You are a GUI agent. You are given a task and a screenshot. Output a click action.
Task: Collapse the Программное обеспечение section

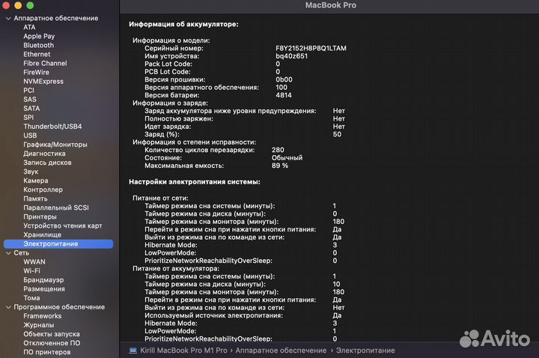click(x=8, y=307)
